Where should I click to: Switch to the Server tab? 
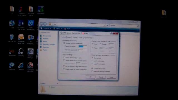coord(64,37)
